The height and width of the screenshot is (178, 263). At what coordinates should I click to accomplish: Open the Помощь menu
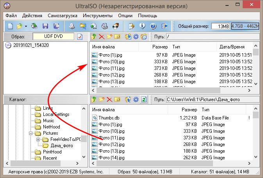pyautogui.click(x=147, y=16)
